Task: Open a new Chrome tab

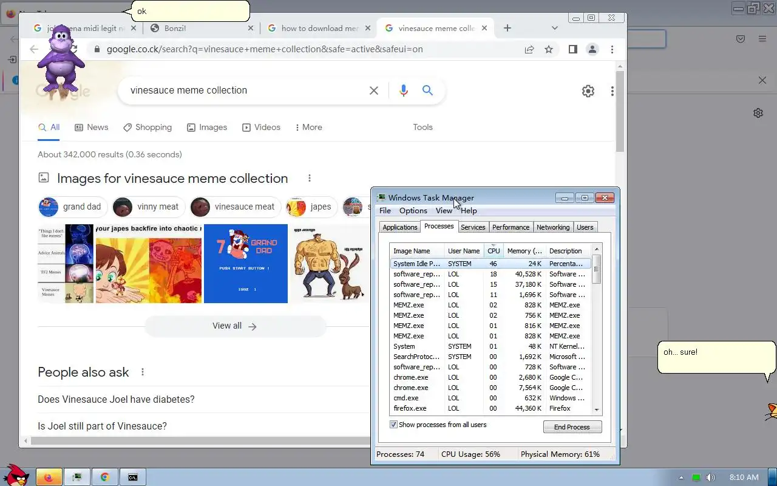Action: coord(507,28)
